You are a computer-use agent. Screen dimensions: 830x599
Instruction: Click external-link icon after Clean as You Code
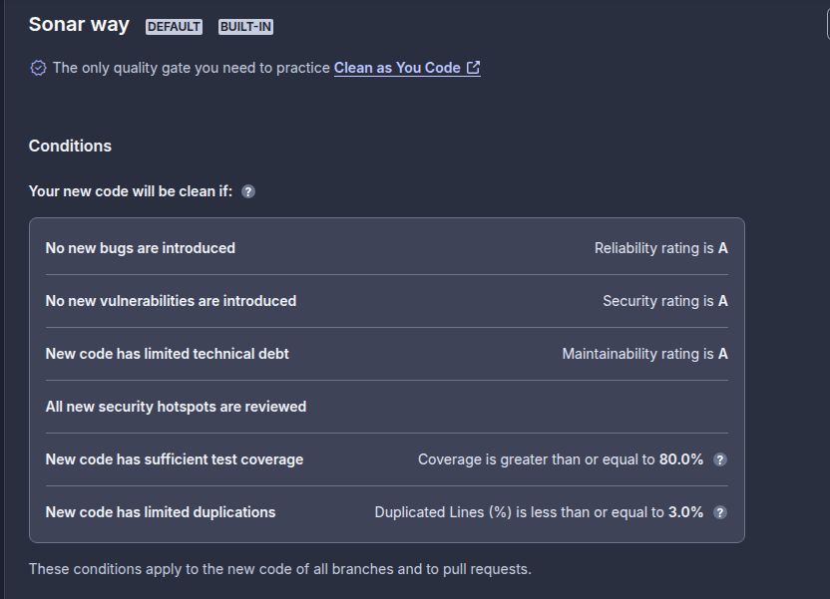tap(474, 68)
